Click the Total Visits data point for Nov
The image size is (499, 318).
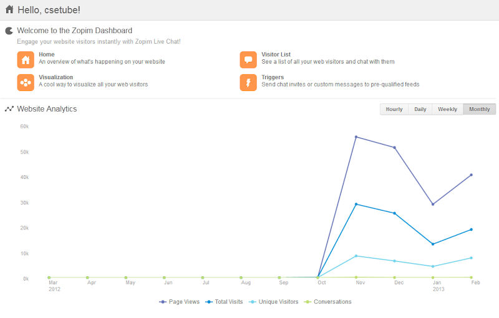356,204
